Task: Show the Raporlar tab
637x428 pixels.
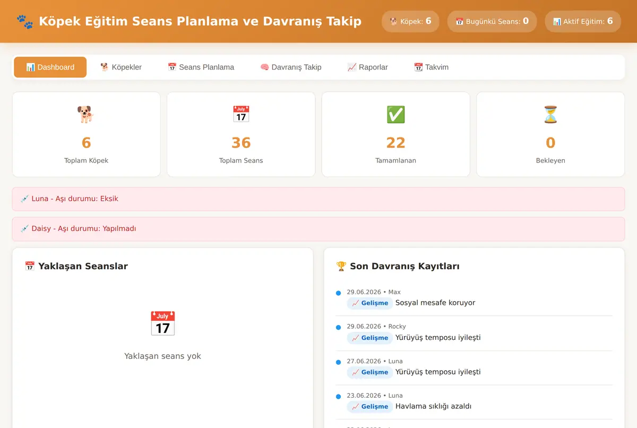Action: point(367,67)
